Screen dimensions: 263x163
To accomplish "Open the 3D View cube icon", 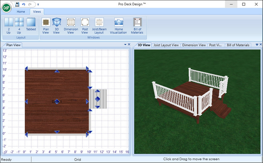I will click(x=57, y=26).
